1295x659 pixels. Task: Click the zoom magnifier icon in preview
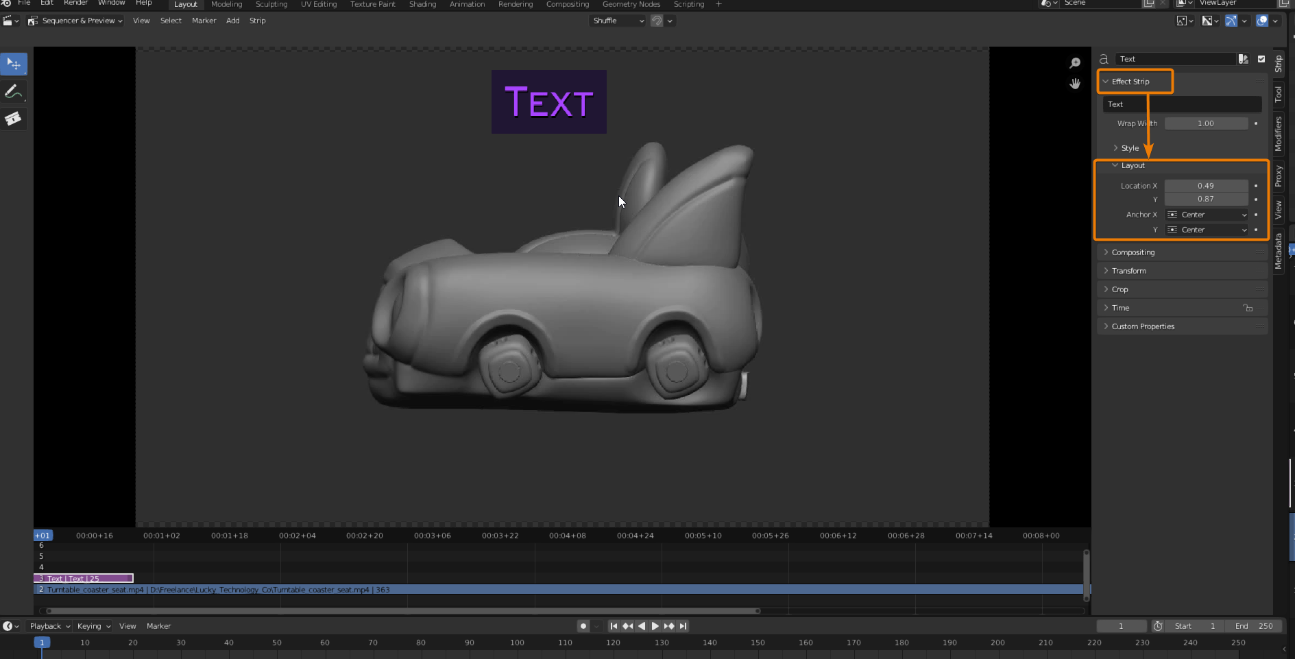click(x=1075, y=63)
